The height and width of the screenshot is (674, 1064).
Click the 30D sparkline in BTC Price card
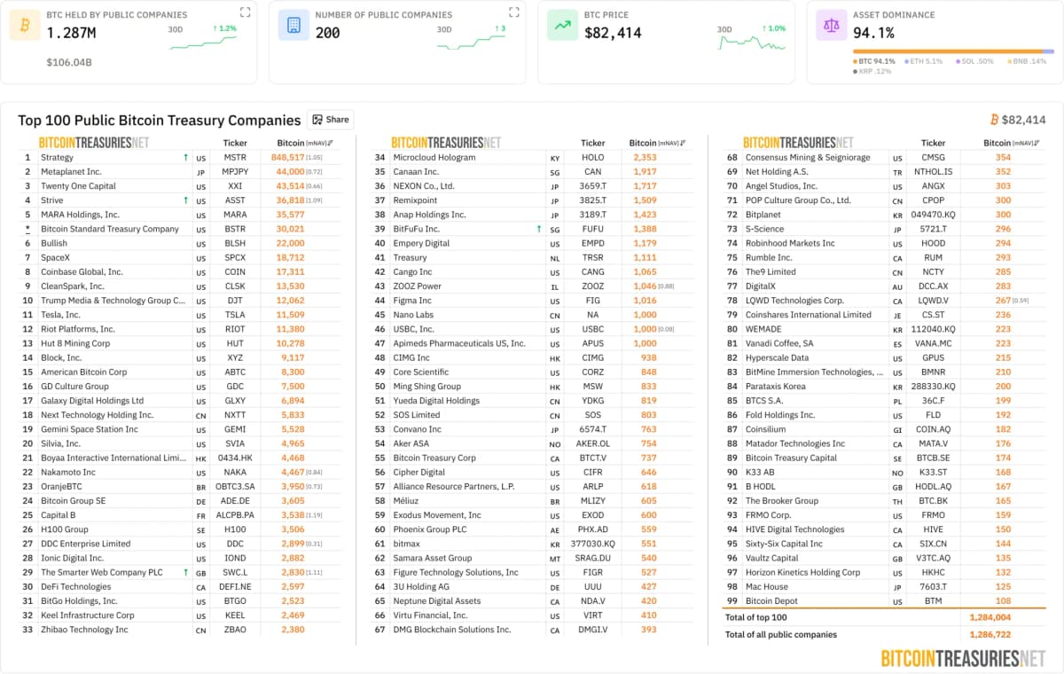[752, 41]
